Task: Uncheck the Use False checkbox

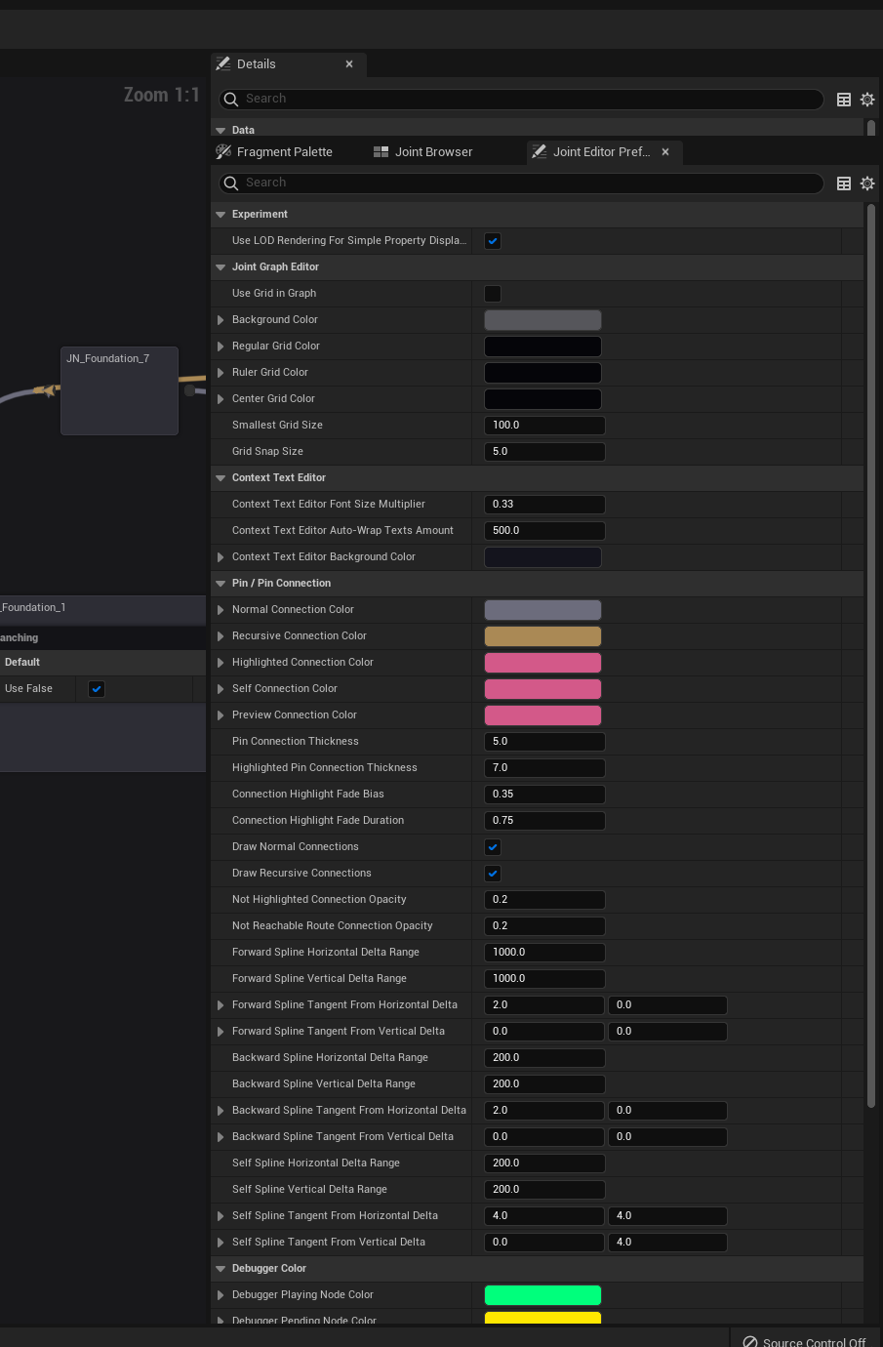Action: tap(97, 689)
